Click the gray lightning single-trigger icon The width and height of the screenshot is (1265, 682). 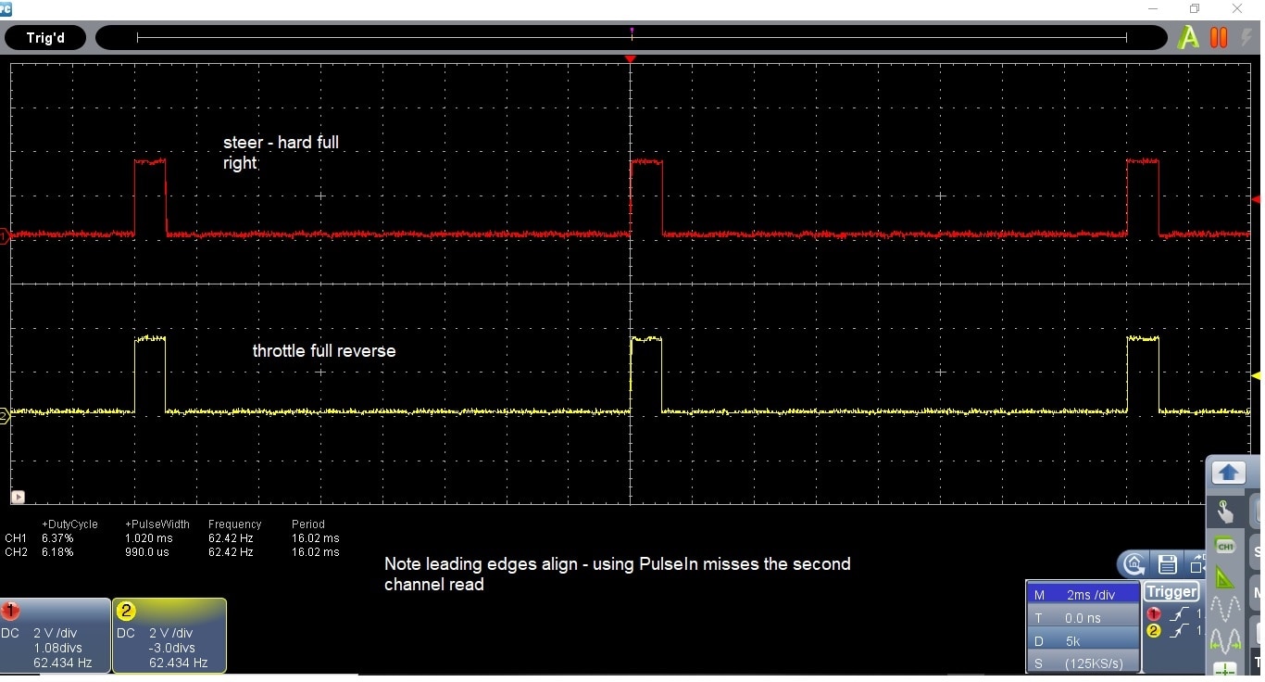pyautogui.click(x=1247, y=38)
